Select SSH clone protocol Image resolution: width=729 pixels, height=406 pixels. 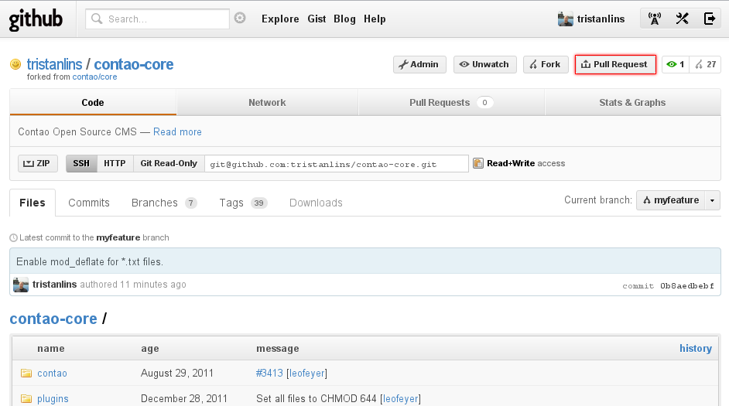pos(81,163)
